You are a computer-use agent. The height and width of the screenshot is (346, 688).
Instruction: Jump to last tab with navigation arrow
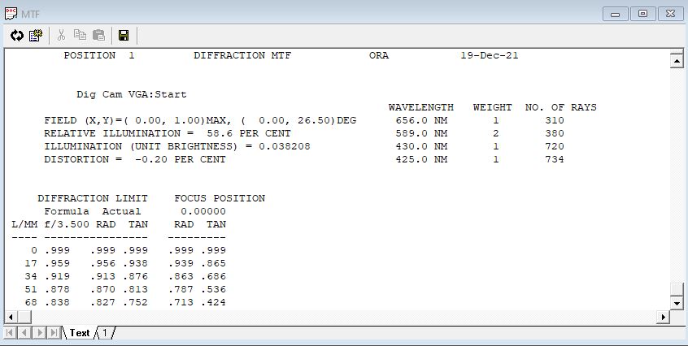point(54,333)
